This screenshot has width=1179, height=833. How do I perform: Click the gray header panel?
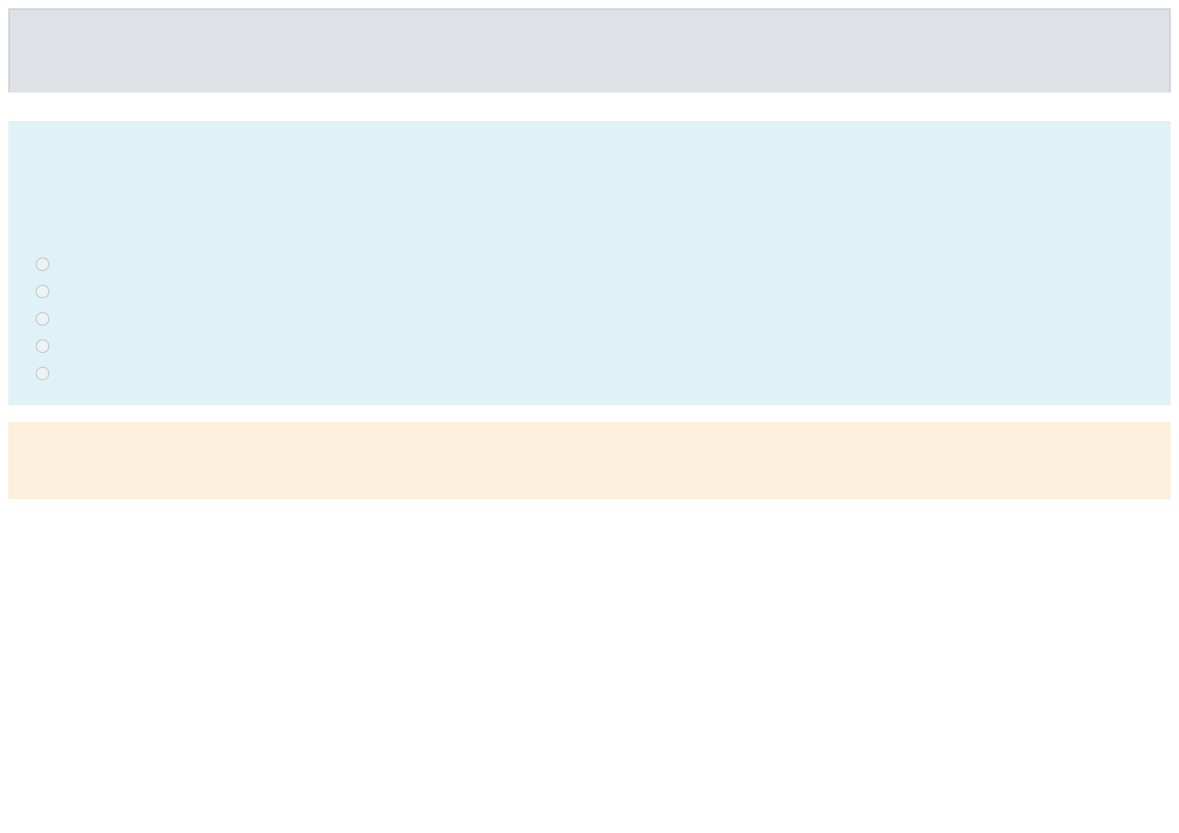pyautogui.click(x=589, y=50)
